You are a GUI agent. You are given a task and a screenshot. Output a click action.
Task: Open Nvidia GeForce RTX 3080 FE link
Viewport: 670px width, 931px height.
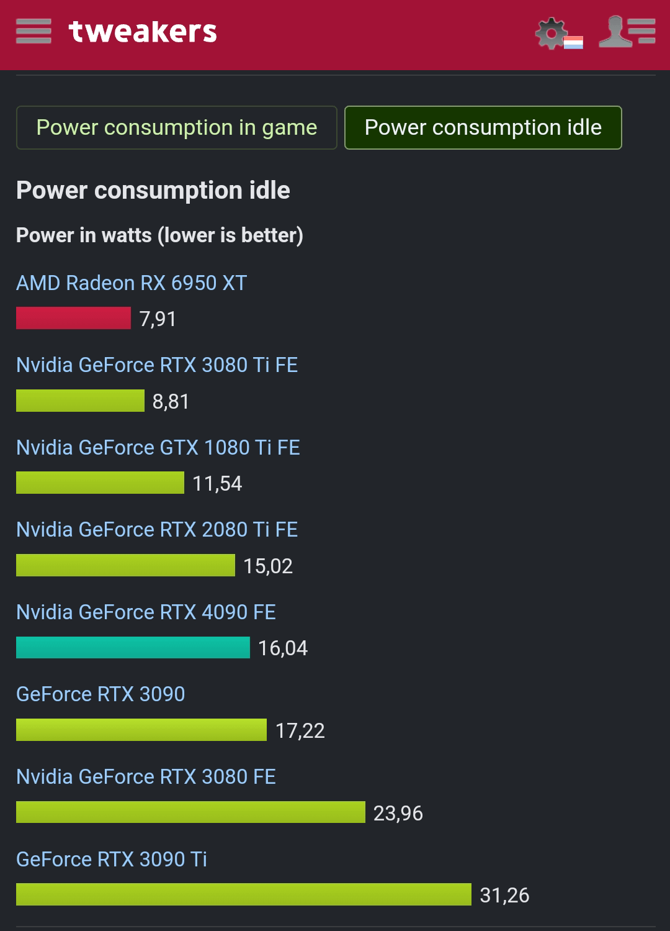(146, 776)
